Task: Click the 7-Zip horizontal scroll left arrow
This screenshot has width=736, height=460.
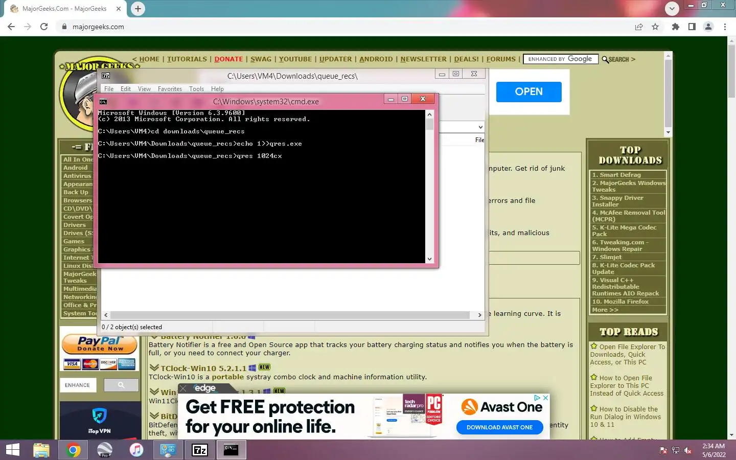Action: 106,315
